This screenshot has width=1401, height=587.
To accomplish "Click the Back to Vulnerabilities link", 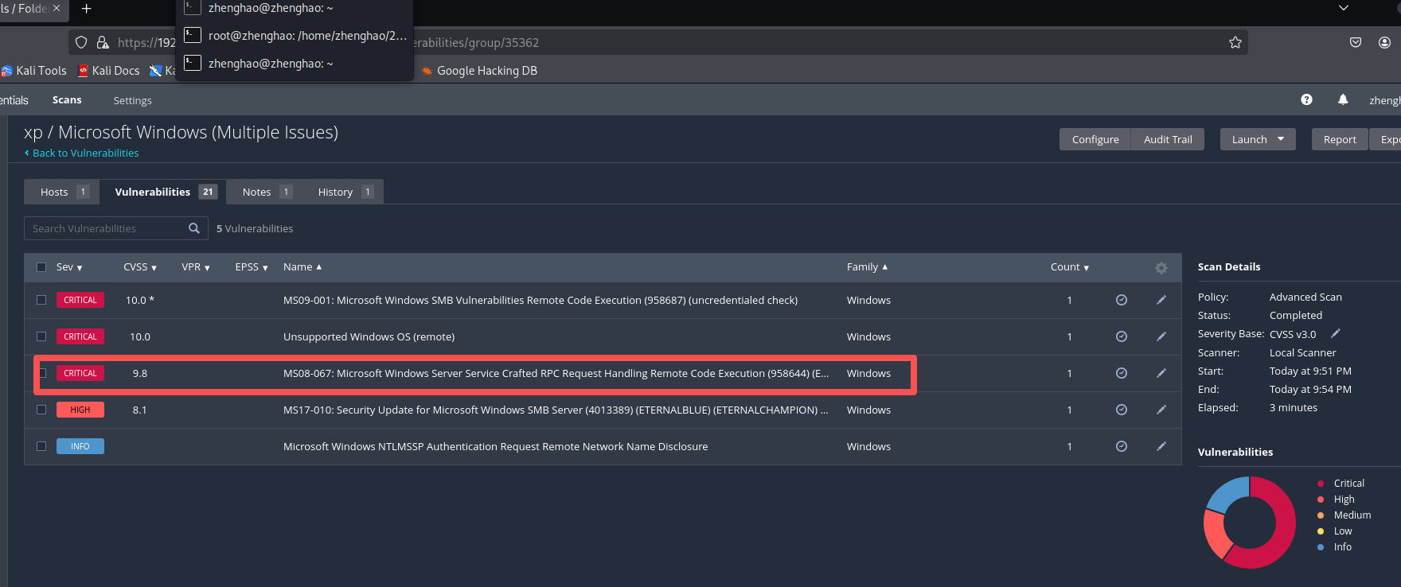I will 85,153.
